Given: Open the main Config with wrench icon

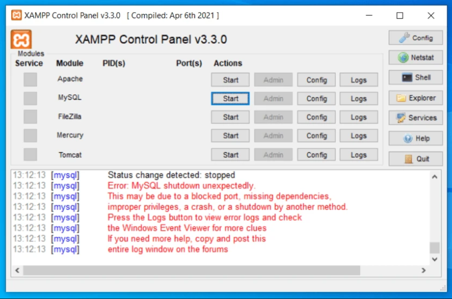Looking at the screenshot, I should 415,38.
